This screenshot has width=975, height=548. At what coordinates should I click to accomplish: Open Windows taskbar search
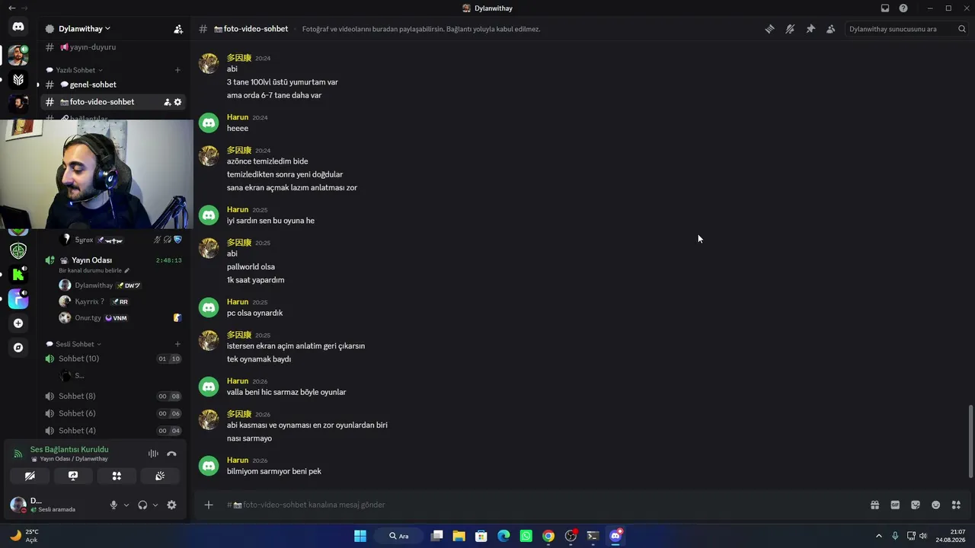pyautogui.click(x=399, y=536)
